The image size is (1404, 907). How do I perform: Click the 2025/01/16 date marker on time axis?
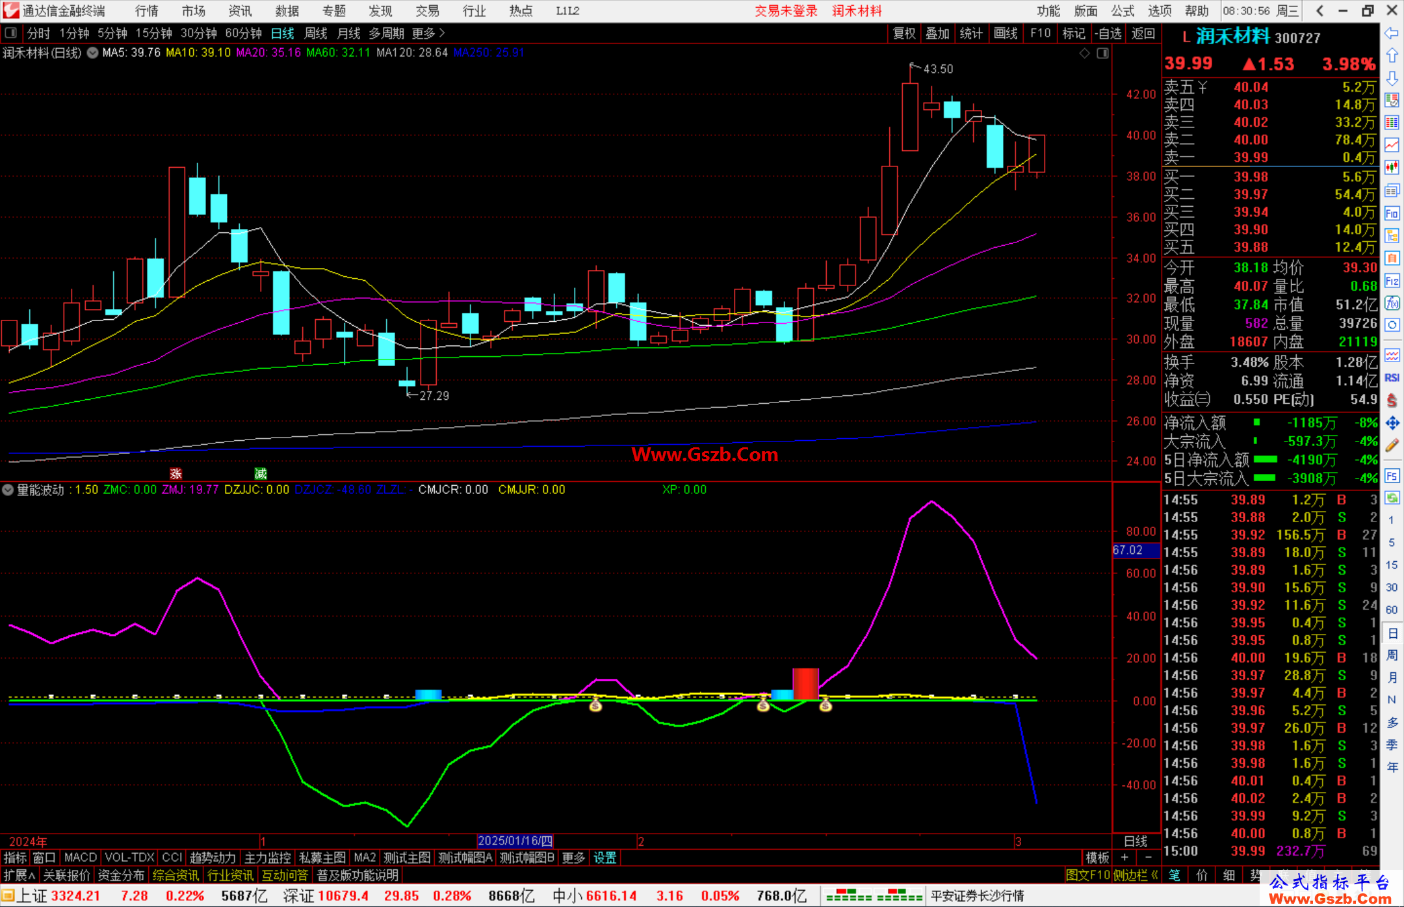click(x=515, y=841)
